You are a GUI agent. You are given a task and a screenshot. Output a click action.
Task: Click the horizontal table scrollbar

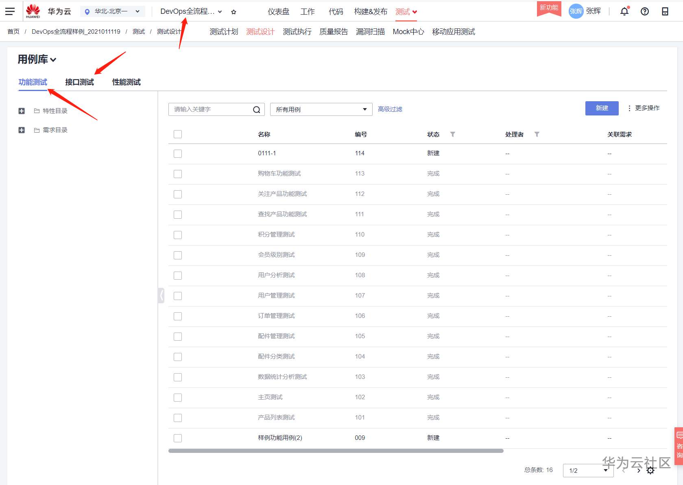[x=336, y=451]
